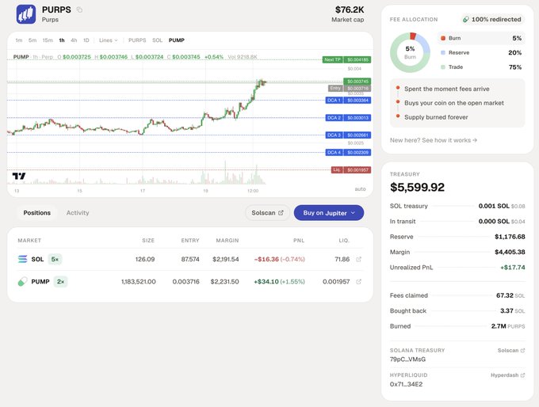Click the SOL 5x leverage badge

[55, 259]
